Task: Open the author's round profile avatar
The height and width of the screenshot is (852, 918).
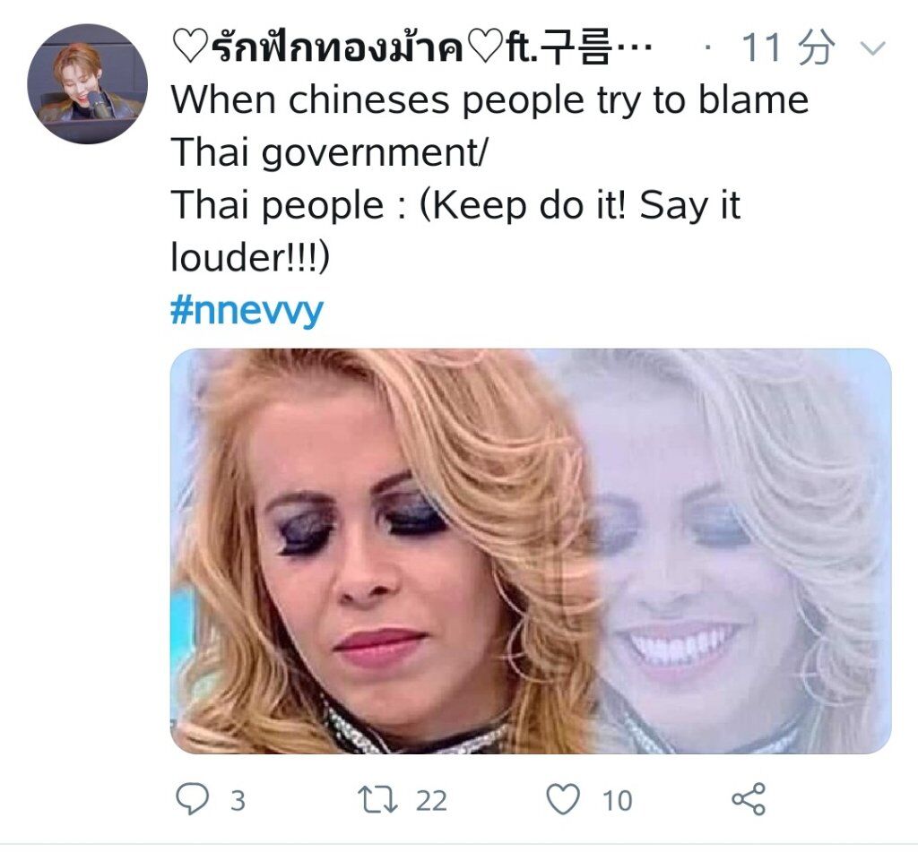Action: (87, 83)
